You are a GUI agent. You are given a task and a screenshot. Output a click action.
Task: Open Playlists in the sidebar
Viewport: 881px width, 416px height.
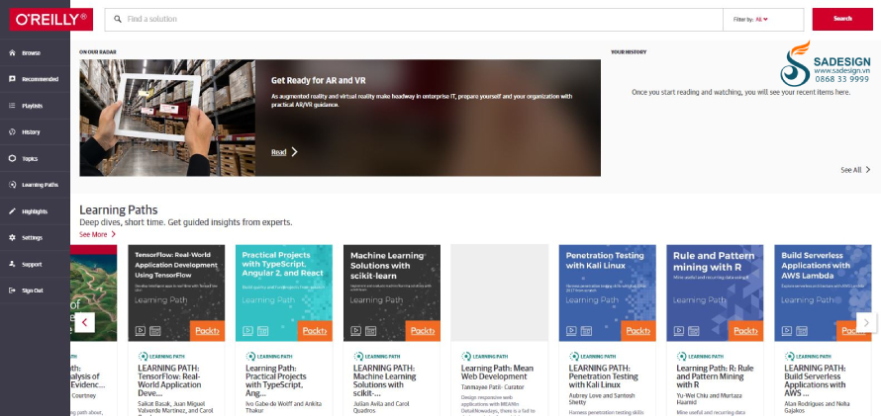[x=35, y=106]
